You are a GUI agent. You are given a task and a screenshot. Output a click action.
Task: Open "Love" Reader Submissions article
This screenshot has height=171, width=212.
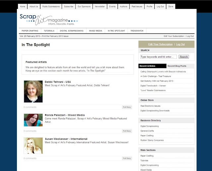point(153,90)
